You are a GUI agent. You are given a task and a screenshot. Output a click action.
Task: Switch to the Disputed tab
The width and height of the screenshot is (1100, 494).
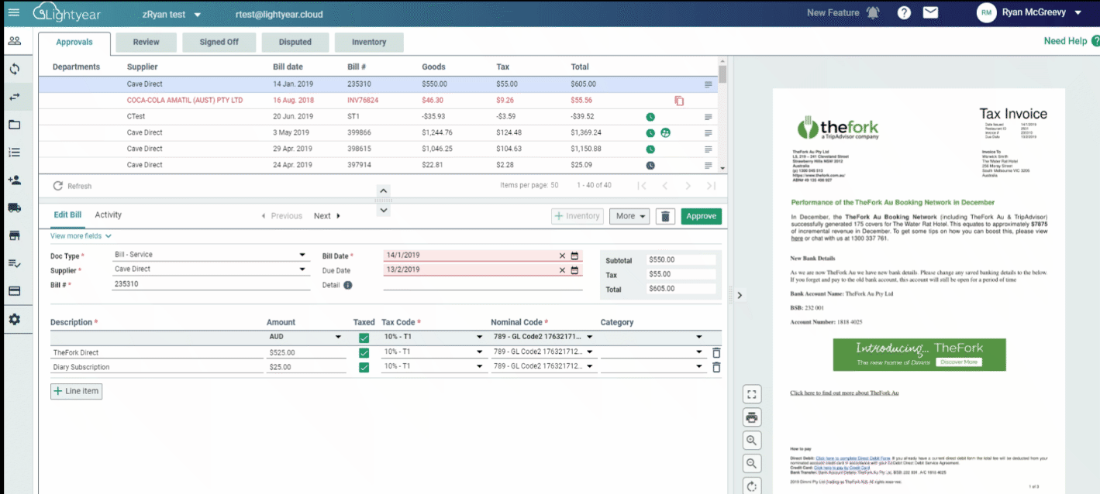click(295, 42)
